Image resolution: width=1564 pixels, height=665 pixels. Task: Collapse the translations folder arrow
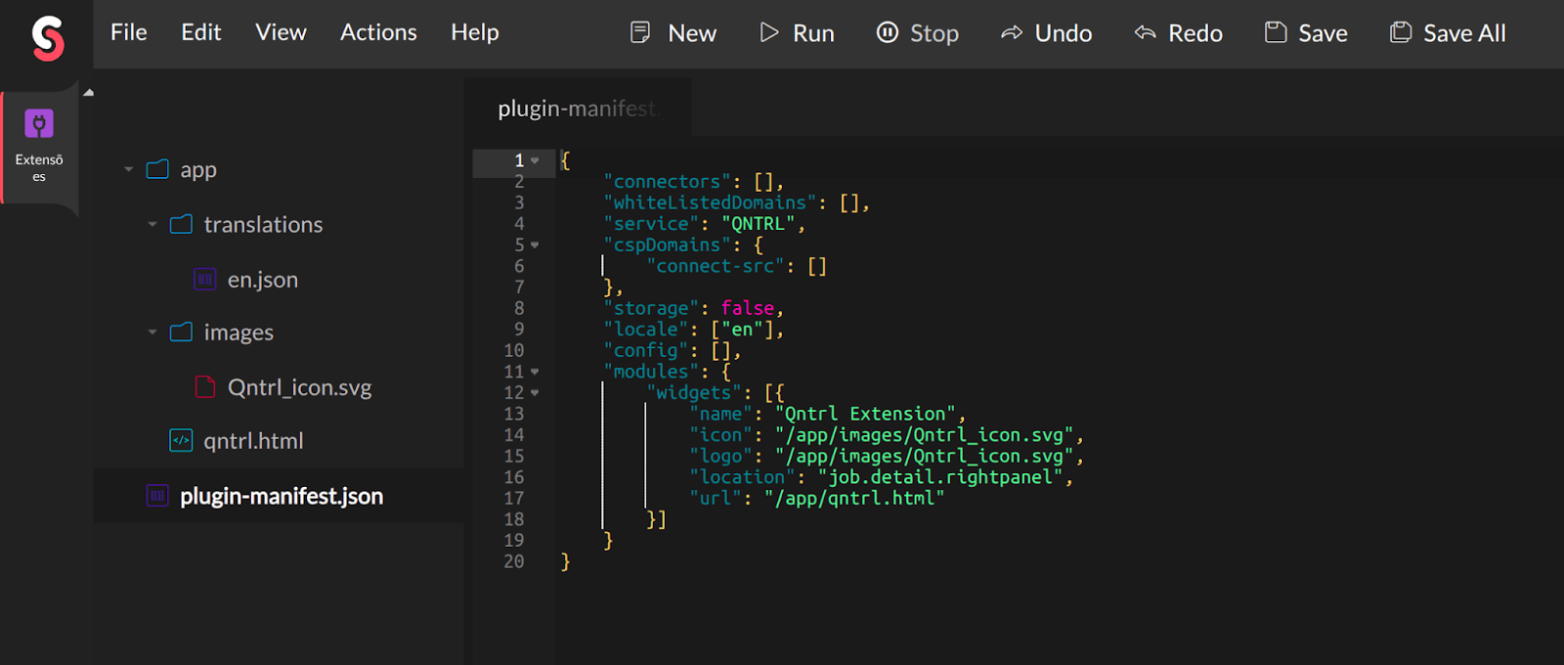[152, 224]
